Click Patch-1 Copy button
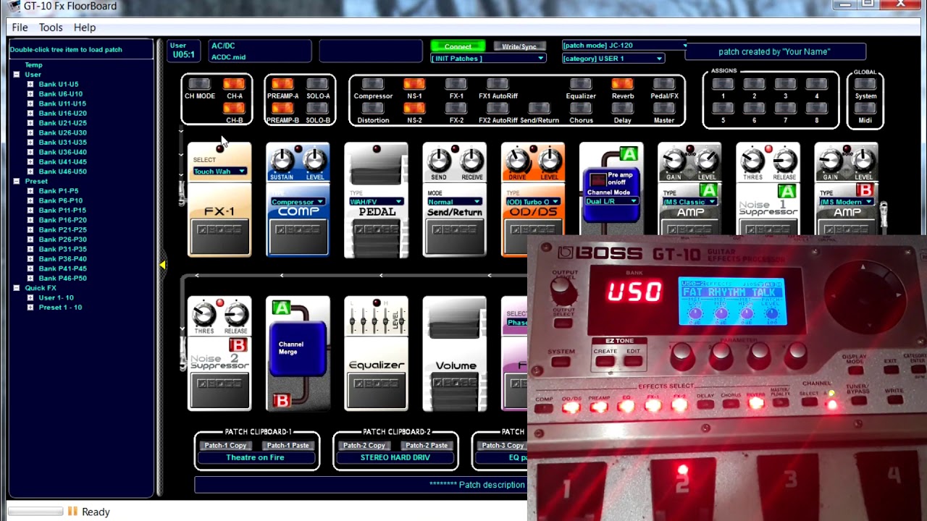 225,446
